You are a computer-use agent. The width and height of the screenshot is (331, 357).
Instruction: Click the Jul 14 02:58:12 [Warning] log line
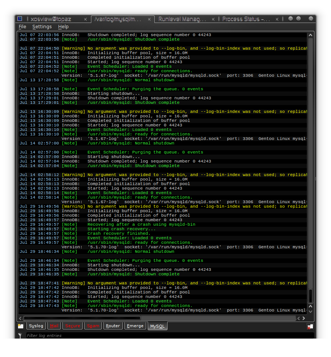pos(163,175)
